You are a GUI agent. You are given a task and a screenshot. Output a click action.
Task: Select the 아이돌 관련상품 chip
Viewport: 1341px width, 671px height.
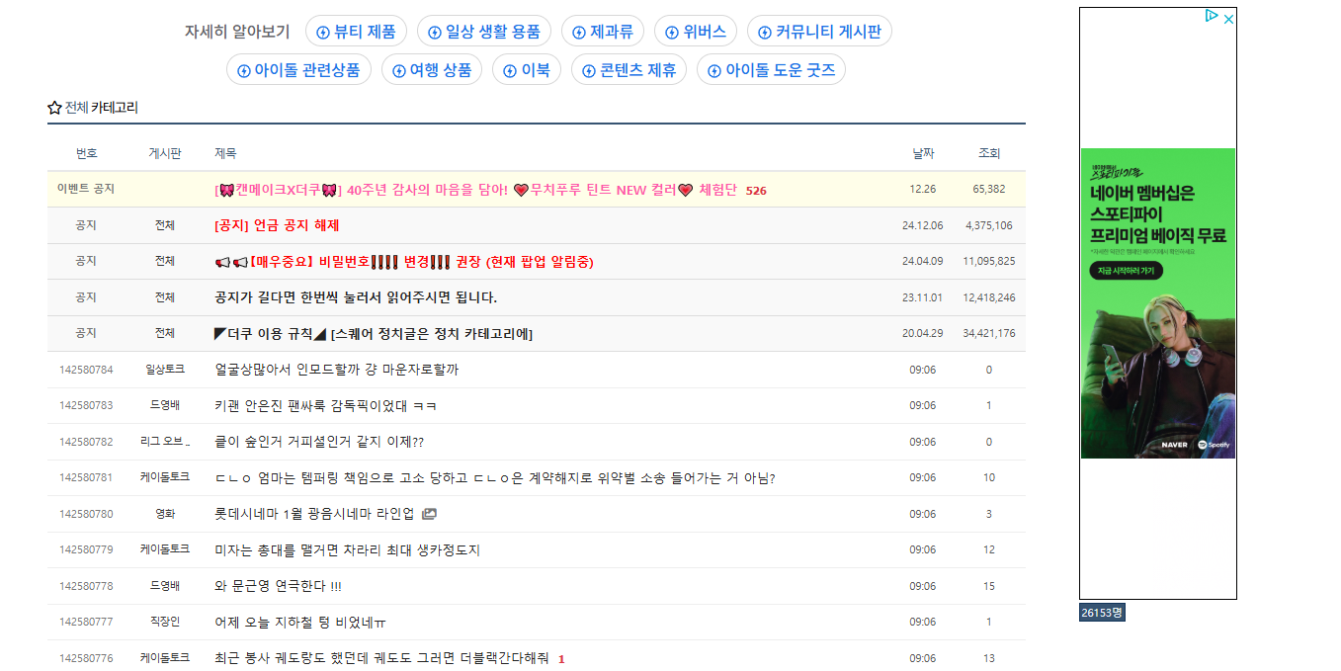tap(298, 70)
